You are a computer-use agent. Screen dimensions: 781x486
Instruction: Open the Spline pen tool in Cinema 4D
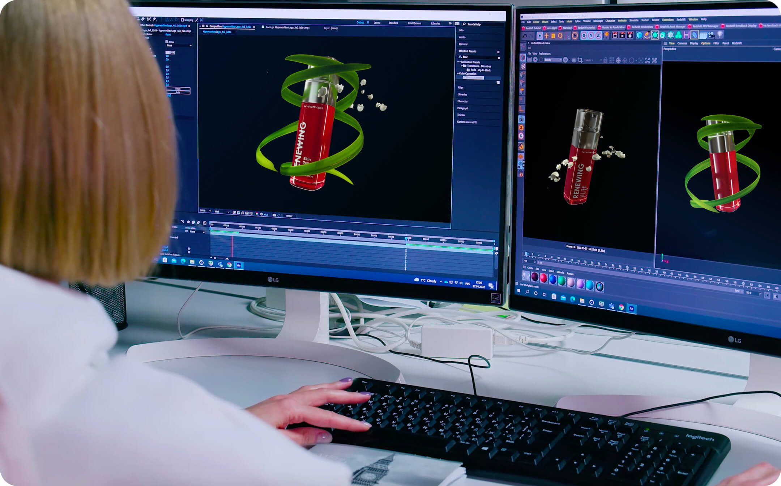click(647, 35)
